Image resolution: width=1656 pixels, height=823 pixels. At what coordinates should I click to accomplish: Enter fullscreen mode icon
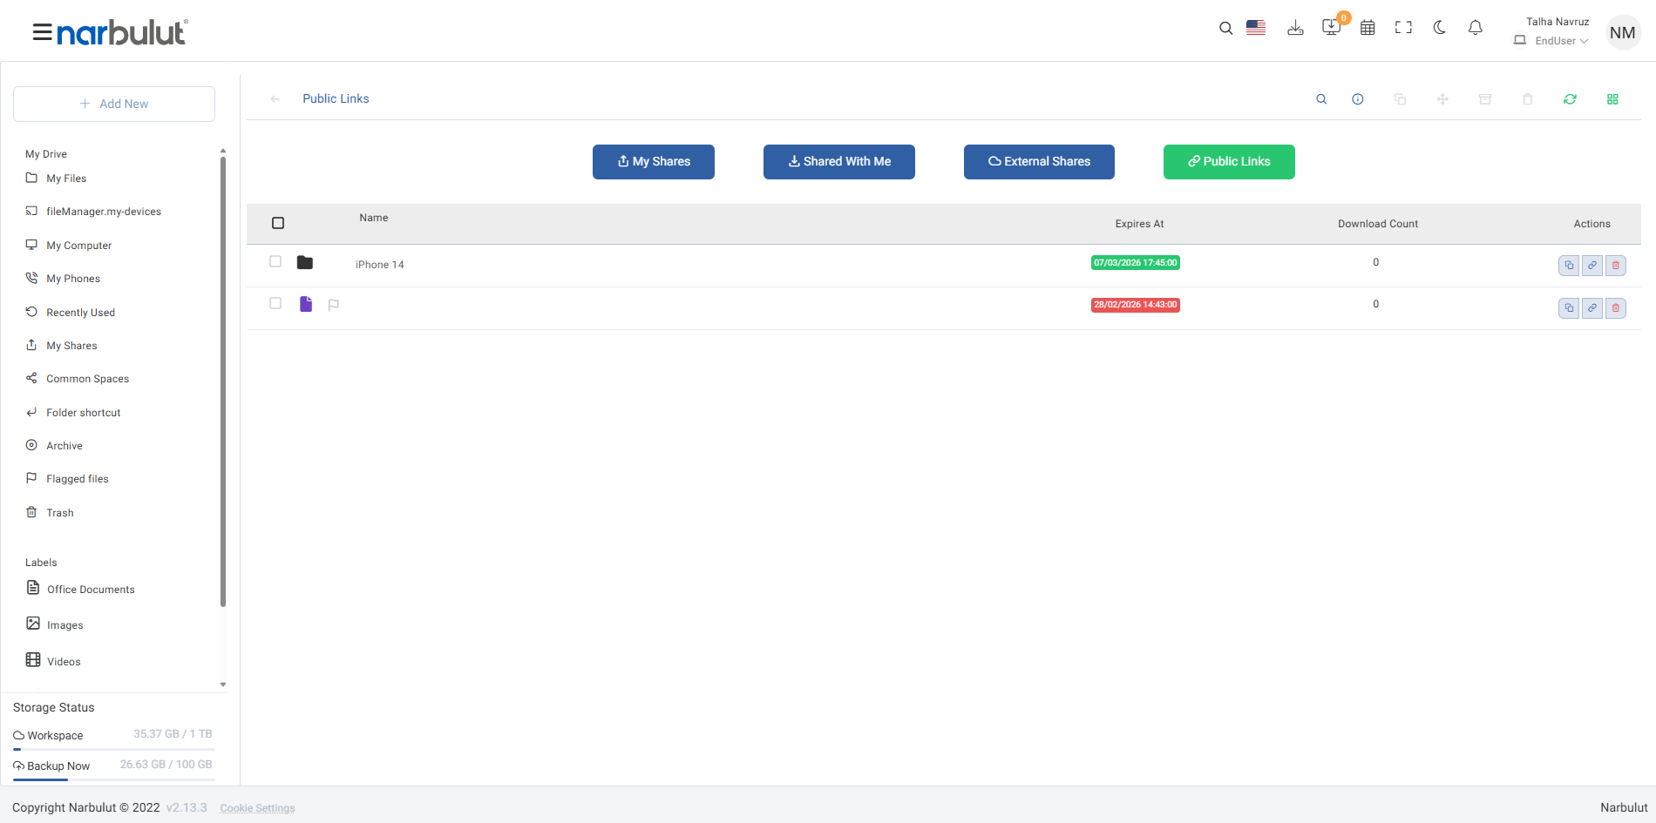[x=1403, y=28]
